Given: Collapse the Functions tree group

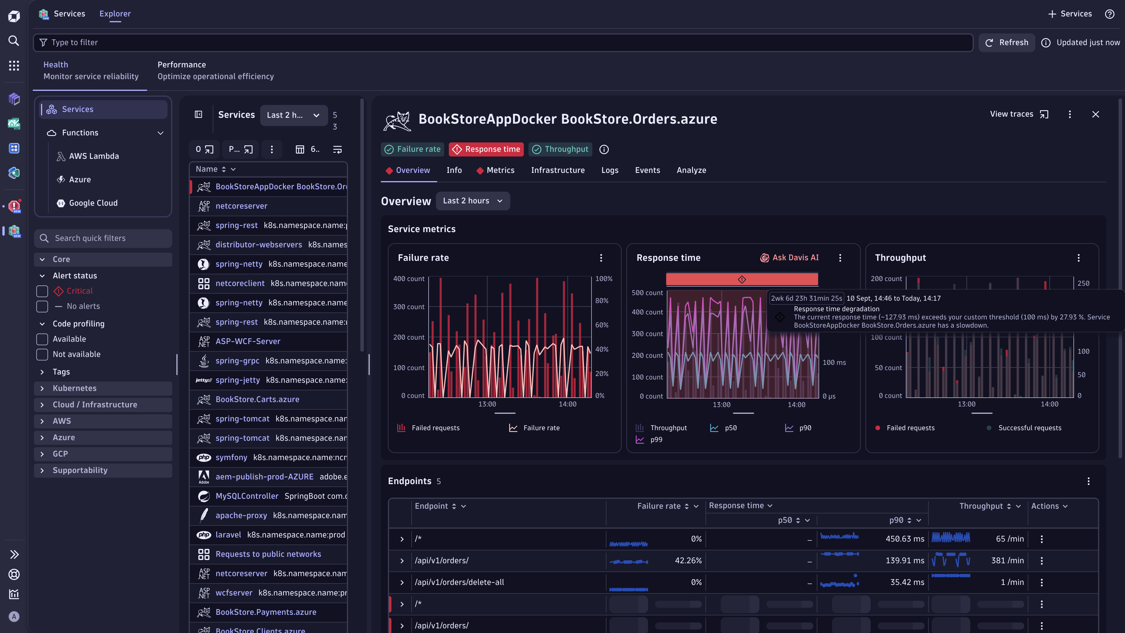Looking at the screenshot, I should point(160,133).
